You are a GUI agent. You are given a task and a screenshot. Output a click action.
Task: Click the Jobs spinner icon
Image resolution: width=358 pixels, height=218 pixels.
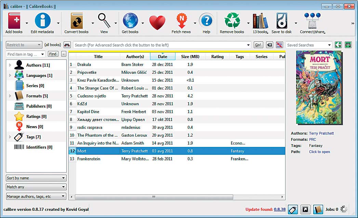click(344, 209)
